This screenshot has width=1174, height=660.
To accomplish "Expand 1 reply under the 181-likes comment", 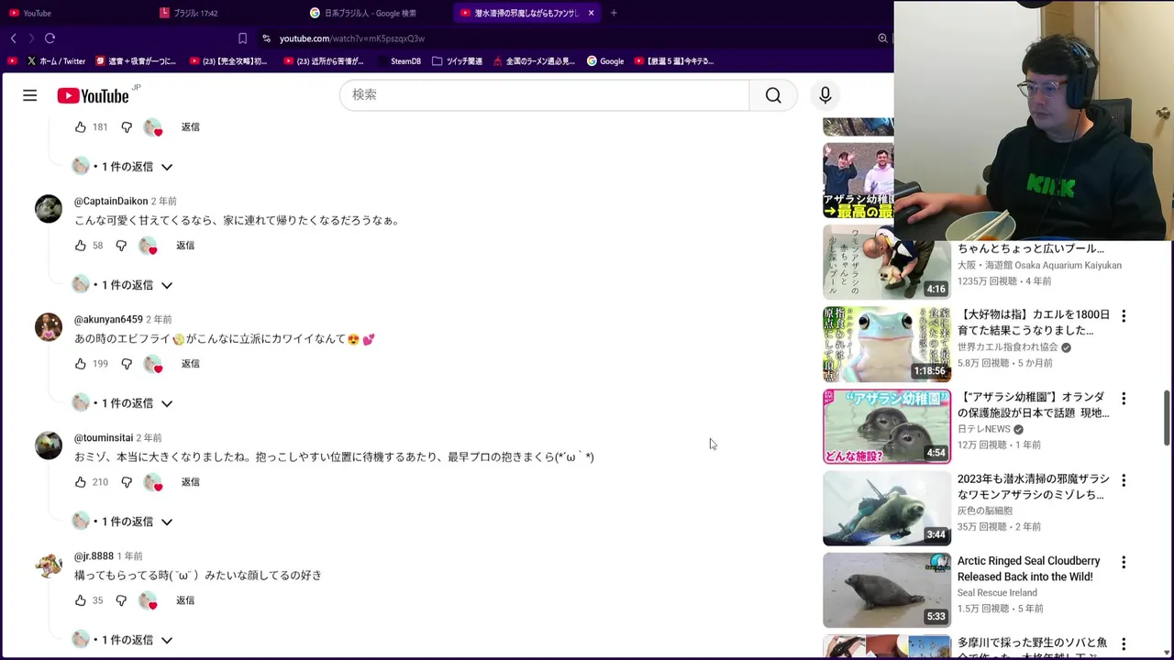I will pos(123,167).
